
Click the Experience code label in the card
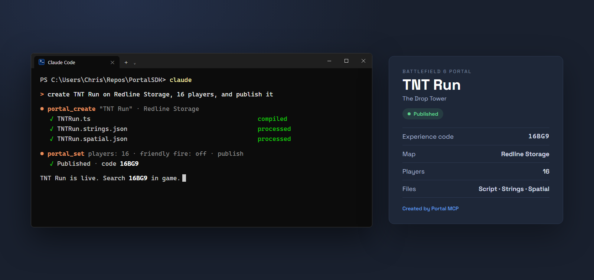(428, 136)
